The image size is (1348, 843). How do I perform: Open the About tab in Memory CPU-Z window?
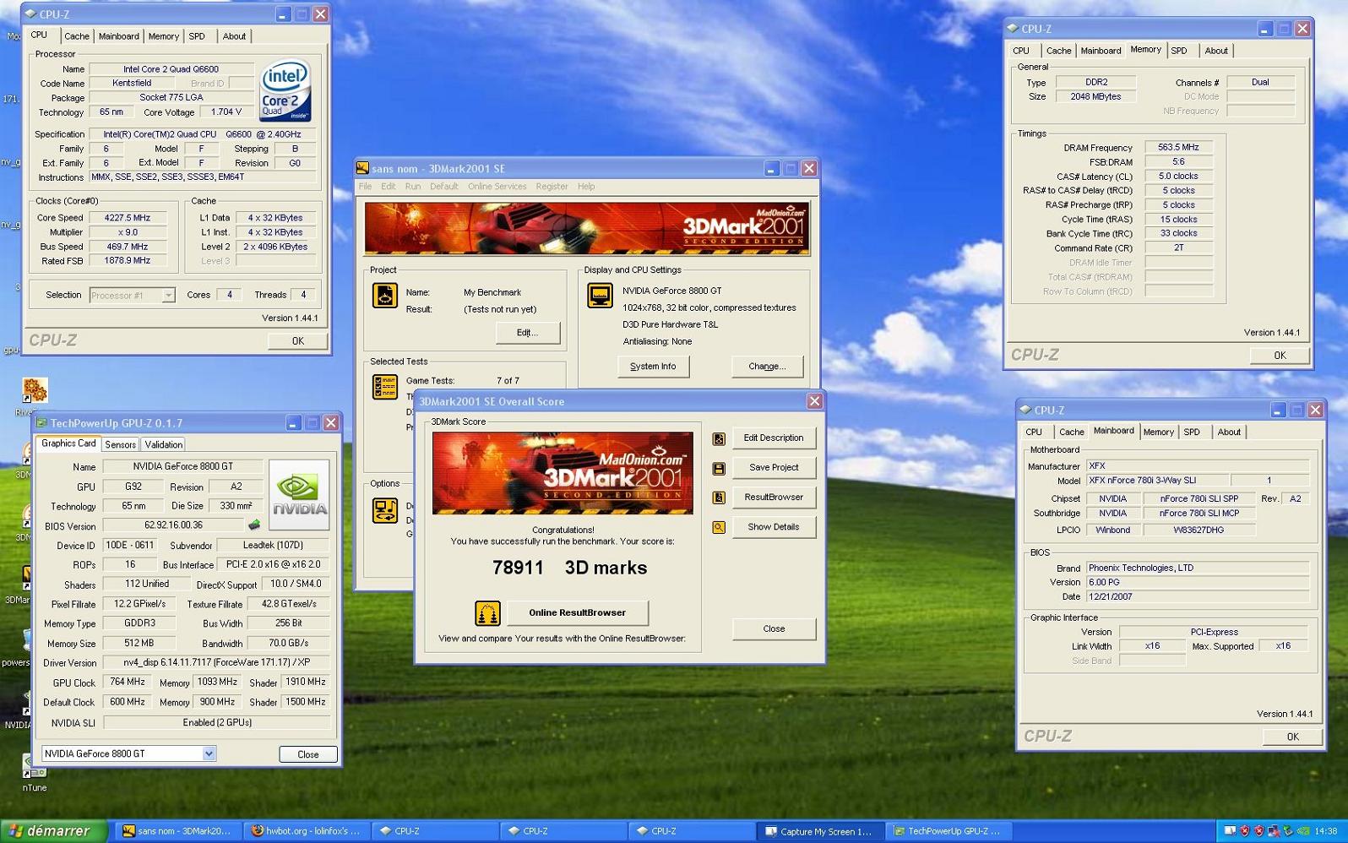1216,51
